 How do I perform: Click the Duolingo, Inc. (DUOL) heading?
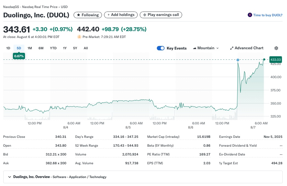pyautogui.click(x=36, y=15)
